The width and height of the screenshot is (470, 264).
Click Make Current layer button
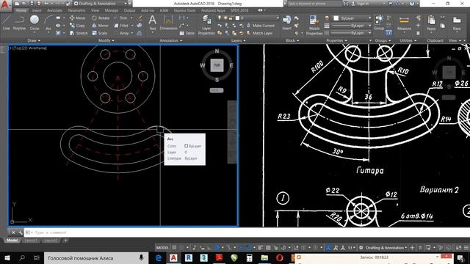pos(261,26)
